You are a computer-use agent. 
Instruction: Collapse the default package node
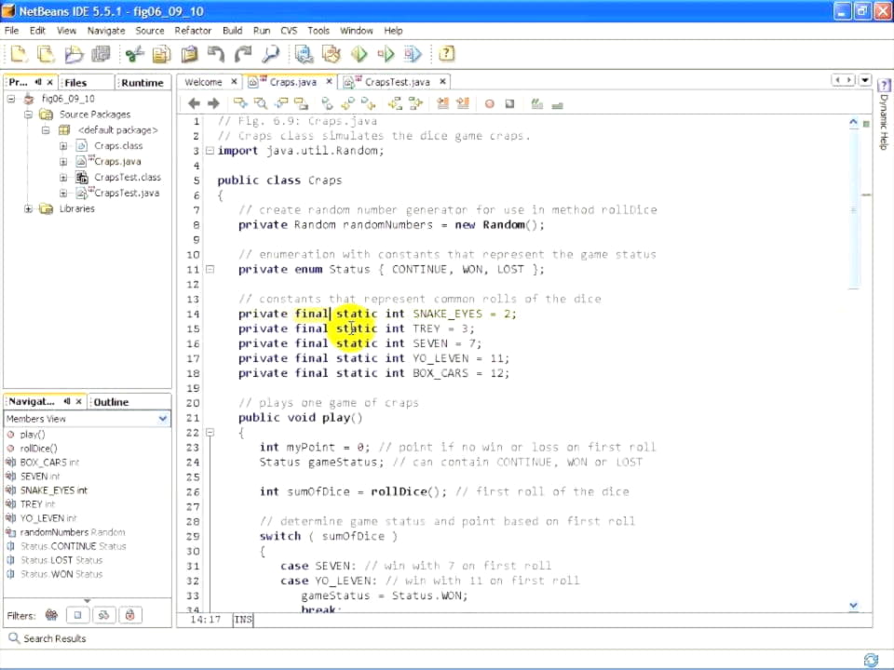[47, 130]
